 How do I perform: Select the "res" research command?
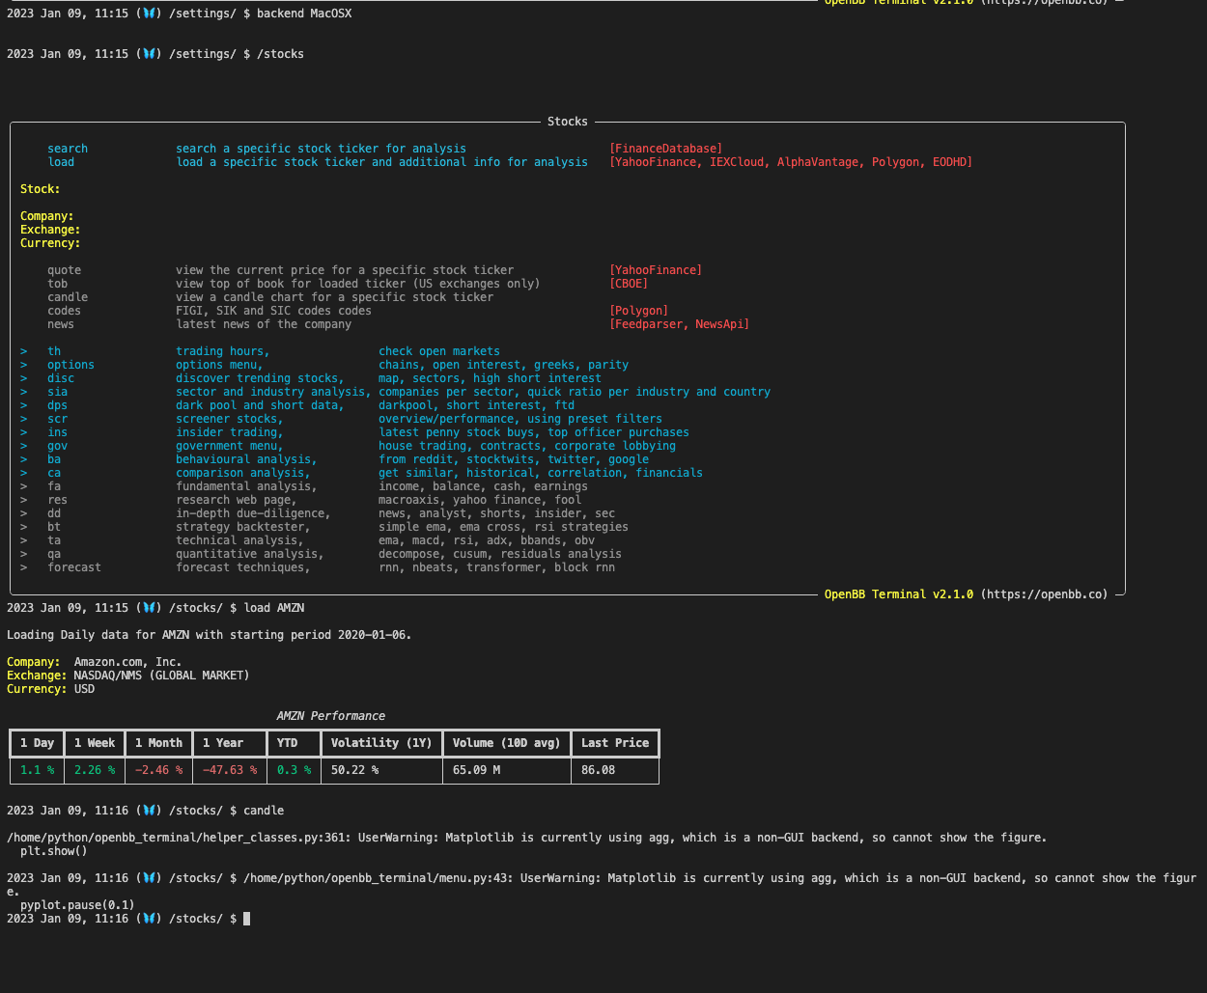pos(57,500)
